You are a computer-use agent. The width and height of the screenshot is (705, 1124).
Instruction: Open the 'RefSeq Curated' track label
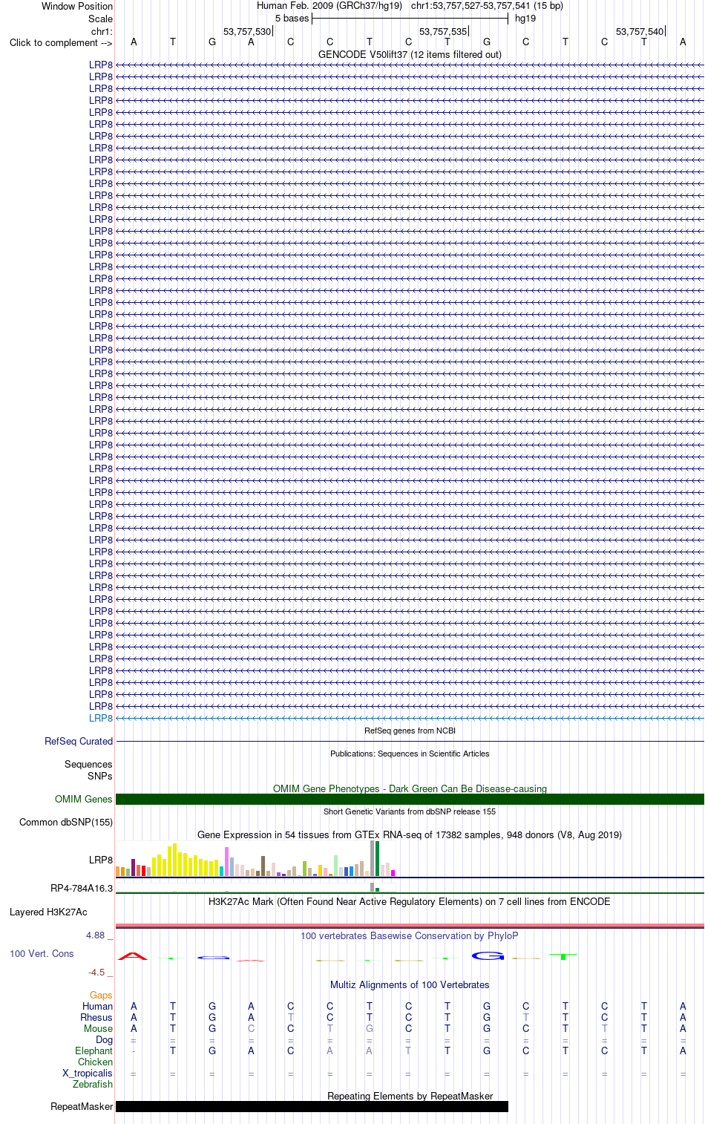pos(79,741)
